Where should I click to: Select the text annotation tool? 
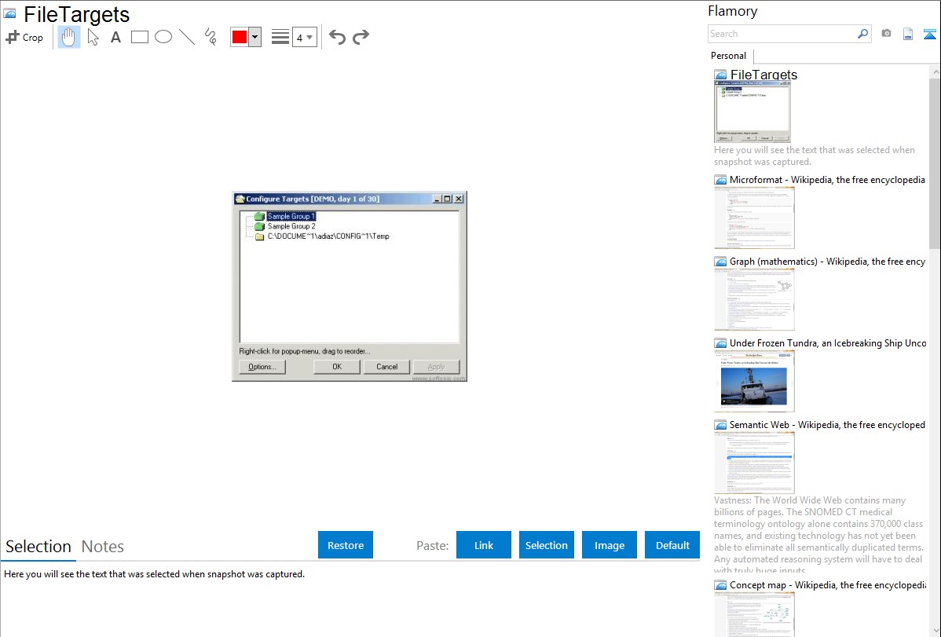[x=115, y=37]
